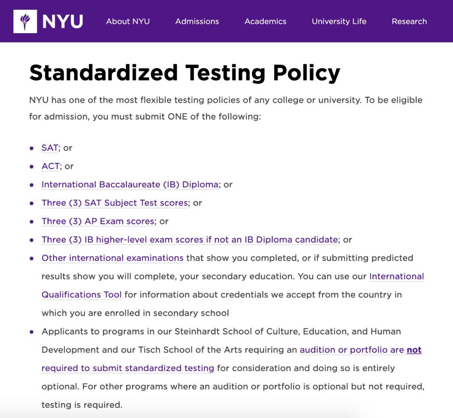The width and height of the screenshot is (453, 418).
Task: Open the Research menu
Action: tap(409, 21)
